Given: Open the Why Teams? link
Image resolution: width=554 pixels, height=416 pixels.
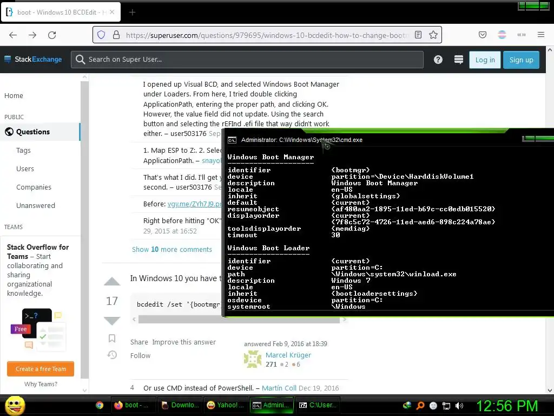Looking at the screenshot, I should 41,384.
